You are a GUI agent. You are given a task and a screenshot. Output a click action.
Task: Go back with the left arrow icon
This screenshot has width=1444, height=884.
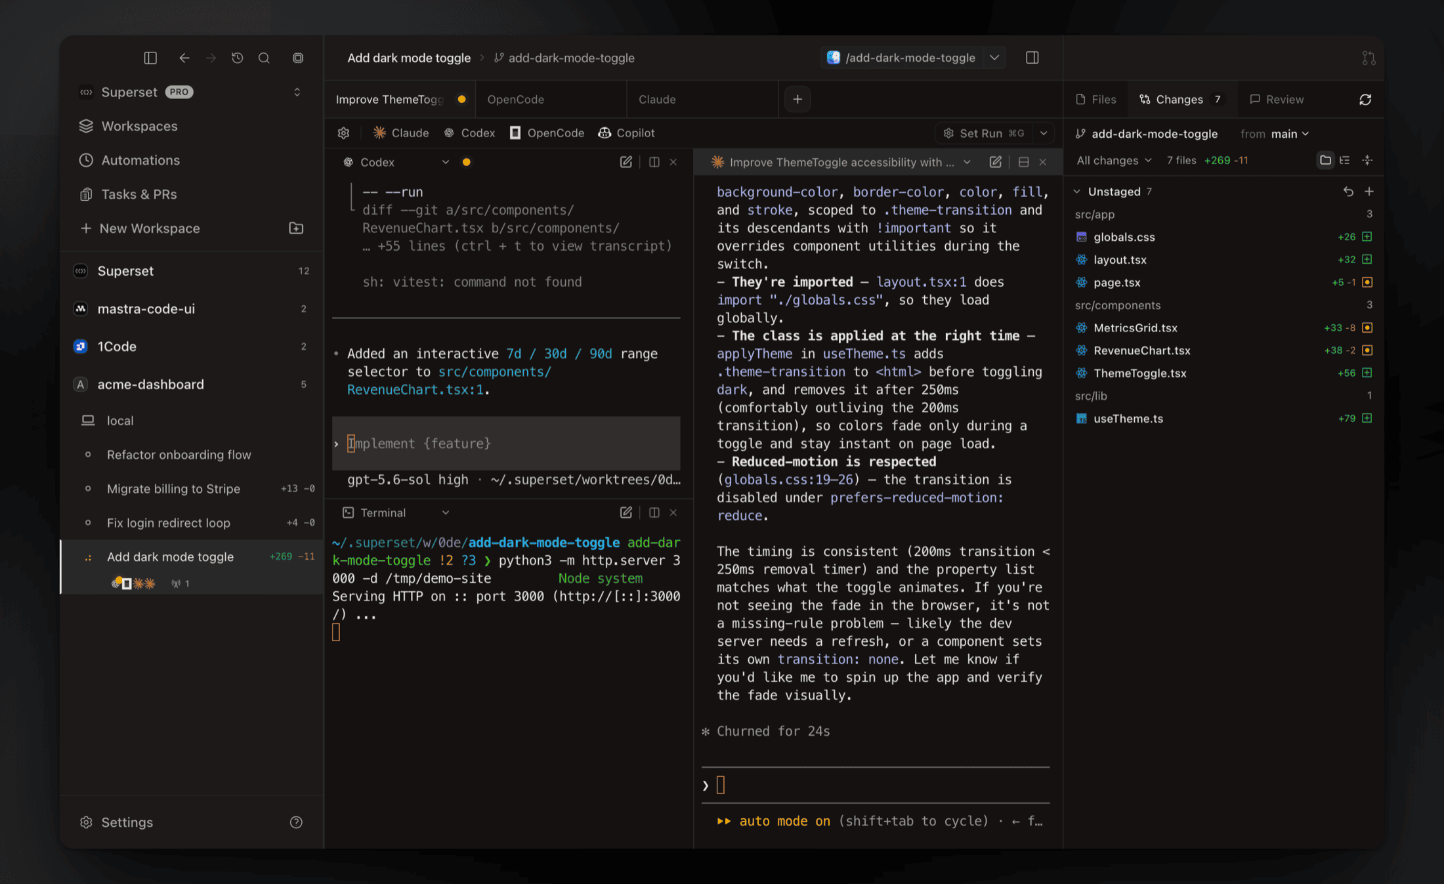(x=184, y=58)
